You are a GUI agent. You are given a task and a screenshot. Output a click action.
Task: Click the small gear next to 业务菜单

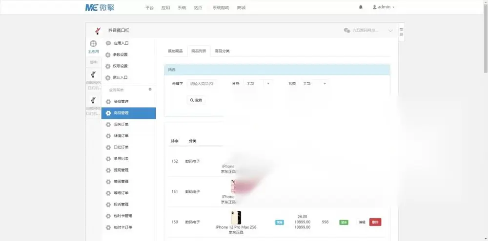click(x=150, y=89)
